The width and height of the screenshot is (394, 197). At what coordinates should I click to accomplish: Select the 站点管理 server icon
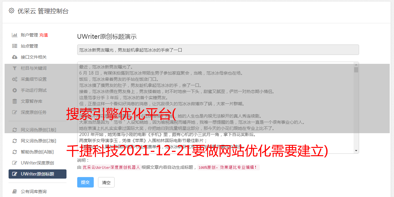pyautogui.click(x=14, y=46)
